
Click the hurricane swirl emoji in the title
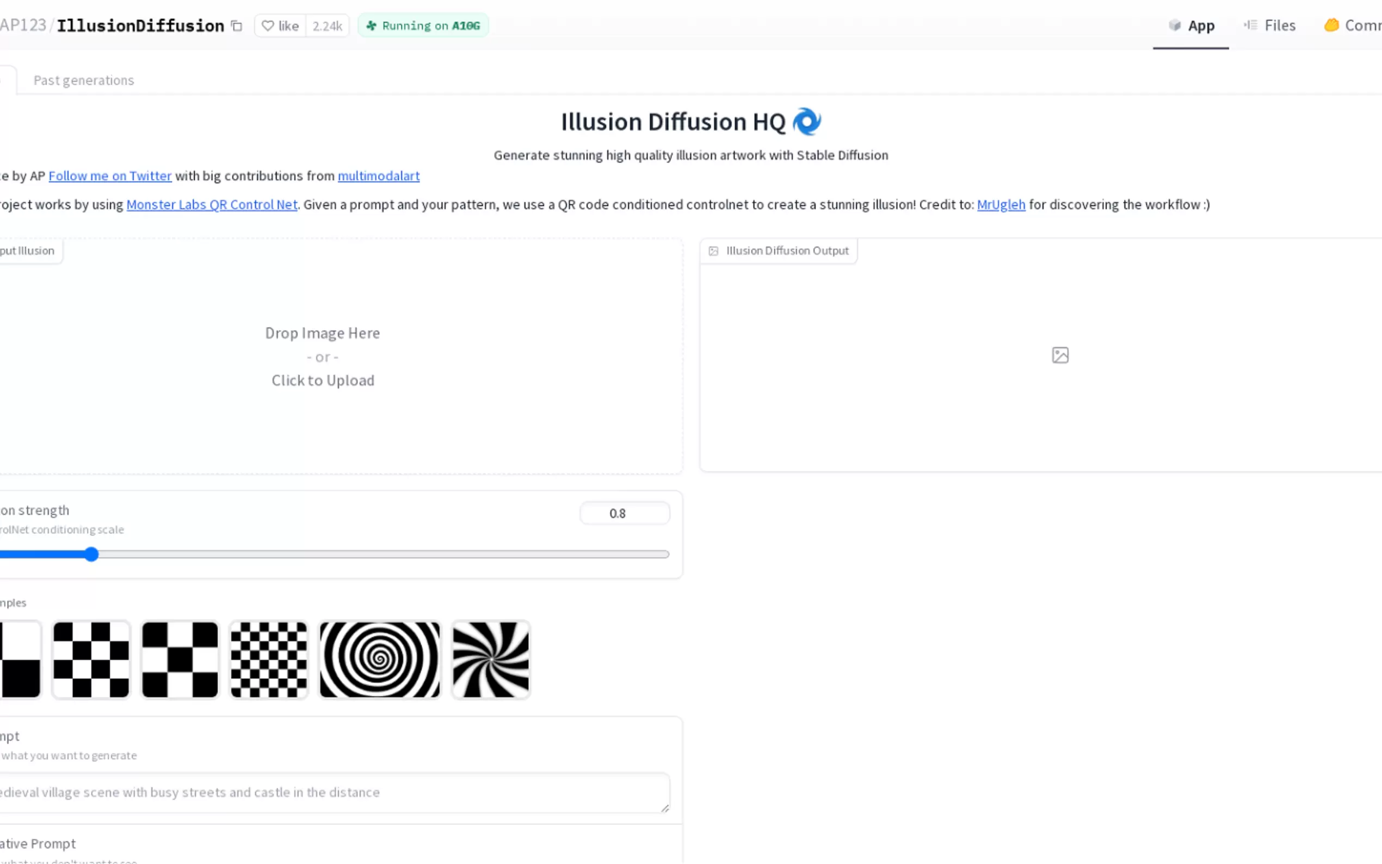pyautogui.click(x=808, y=121)
